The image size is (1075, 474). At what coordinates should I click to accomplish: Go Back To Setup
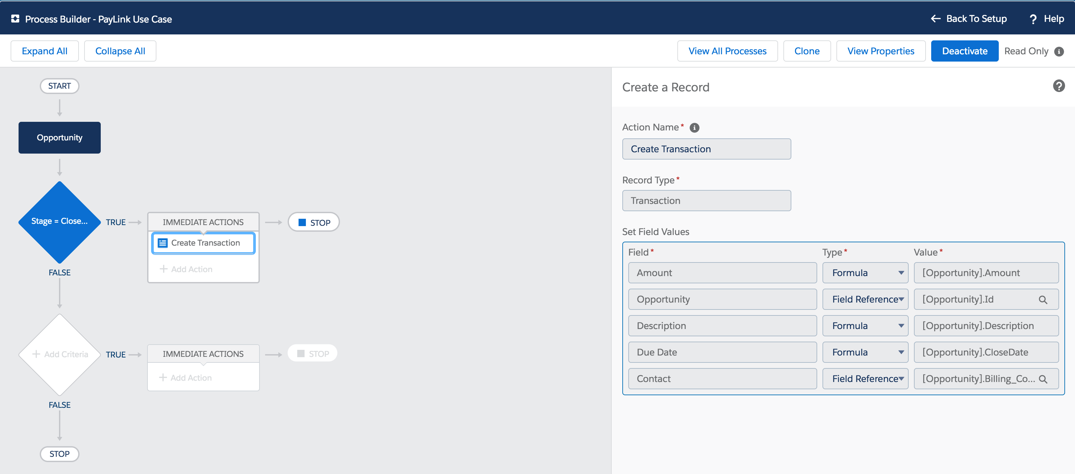tap(969, 19)
